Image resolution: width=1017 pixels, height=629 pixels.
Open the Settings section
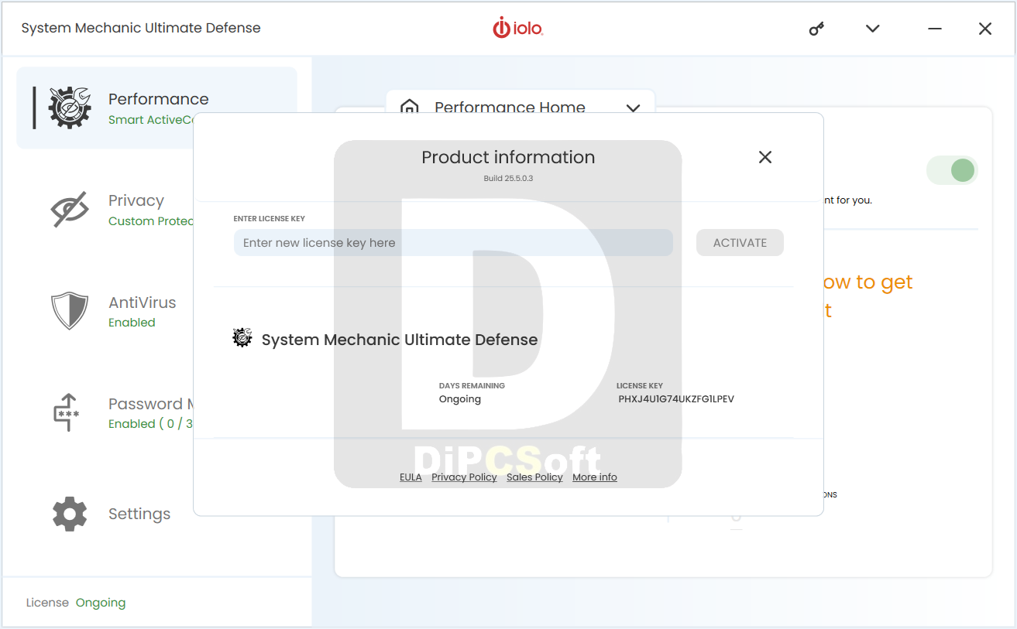[139, 514]
